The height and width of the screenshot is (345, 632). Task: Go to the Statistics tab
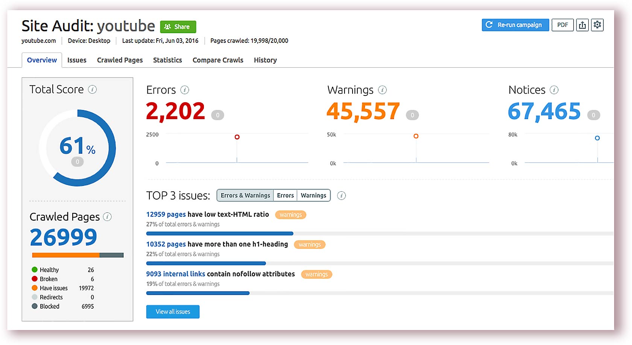pyautogui.click(x=167, y=60)
